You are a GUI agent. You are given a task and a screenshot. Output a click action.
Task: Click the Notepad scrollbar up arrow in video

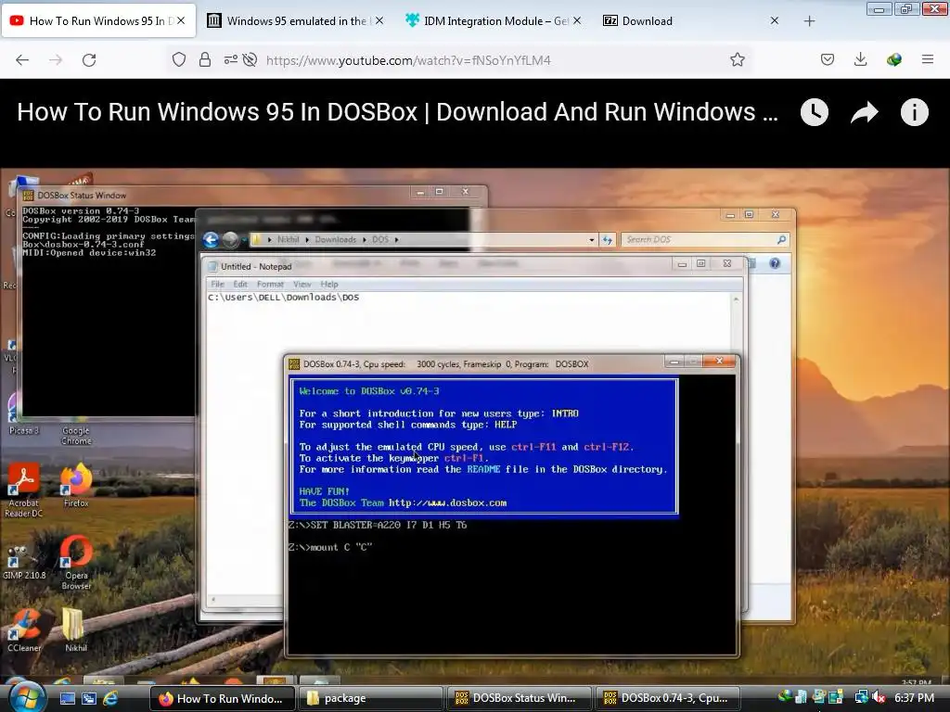pyautogui.click(x=736, y=299)
